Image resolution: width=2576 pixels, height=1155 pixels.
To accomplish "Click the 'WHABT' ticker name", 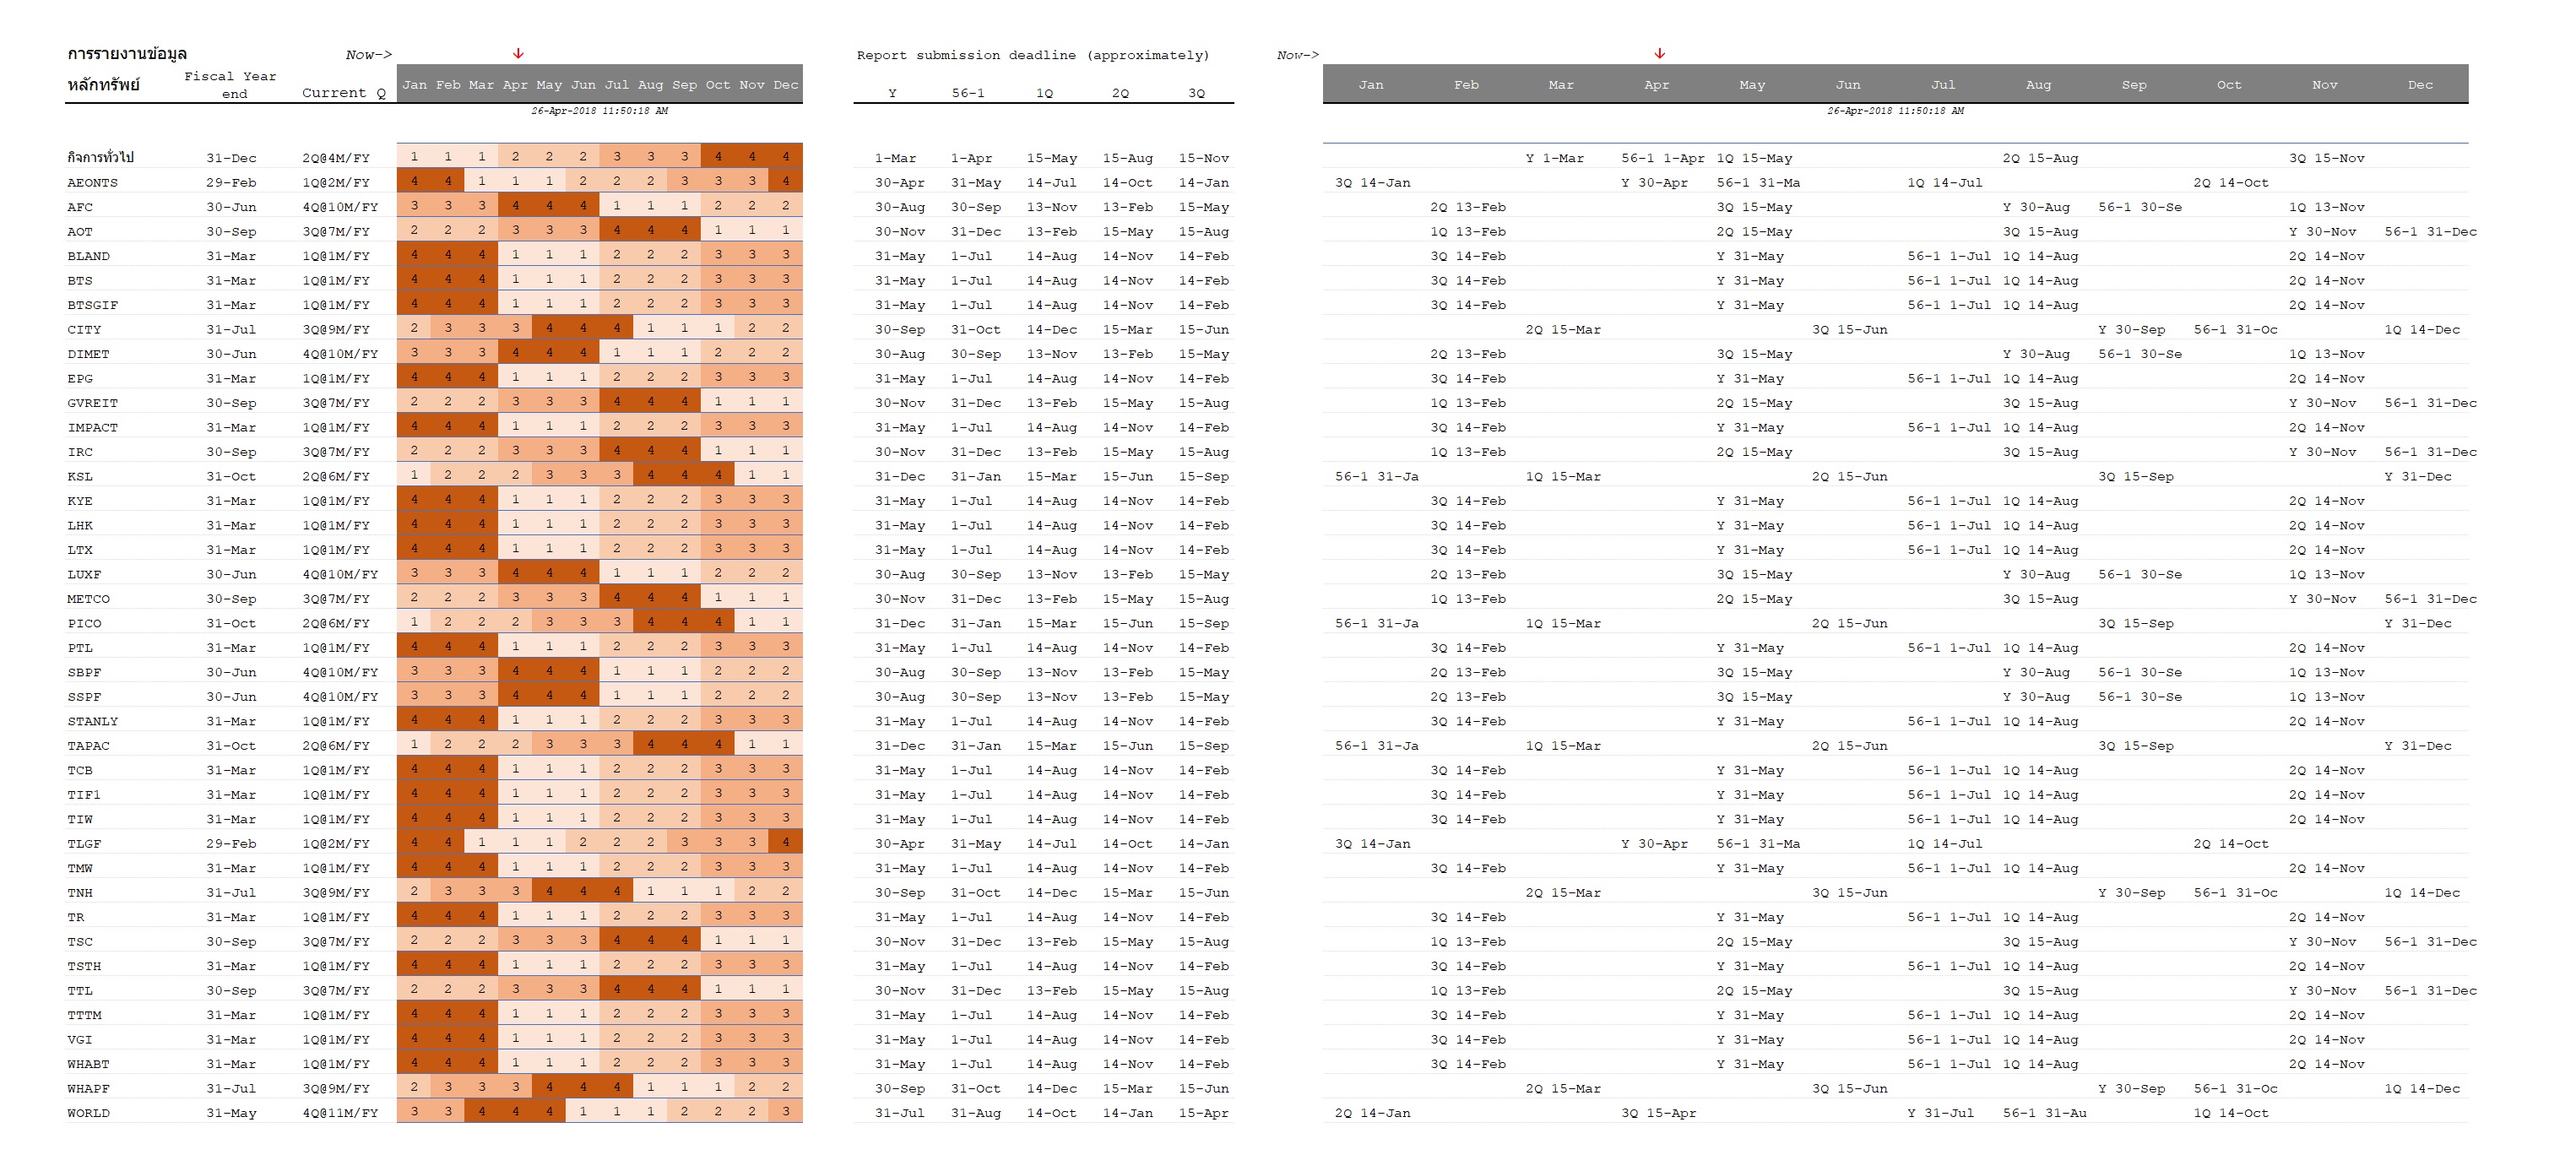I will pyautogui.click(x=88, y=1065).
